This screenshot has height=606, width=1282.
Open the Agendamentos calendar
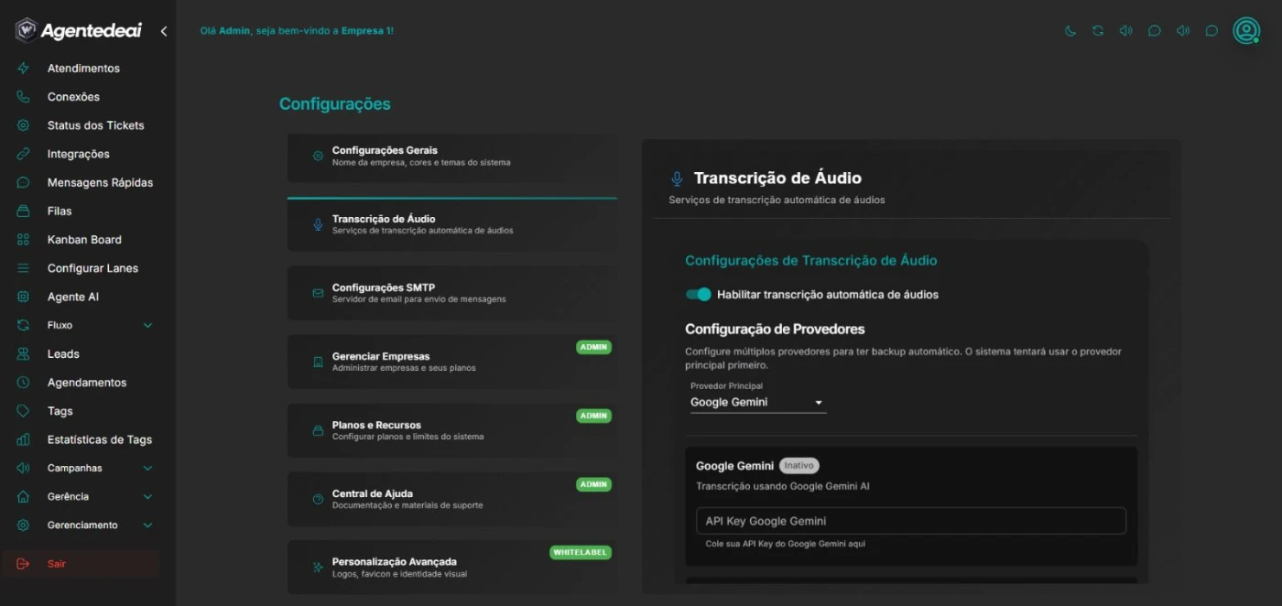pyautogui.click(x=87, y=382)
